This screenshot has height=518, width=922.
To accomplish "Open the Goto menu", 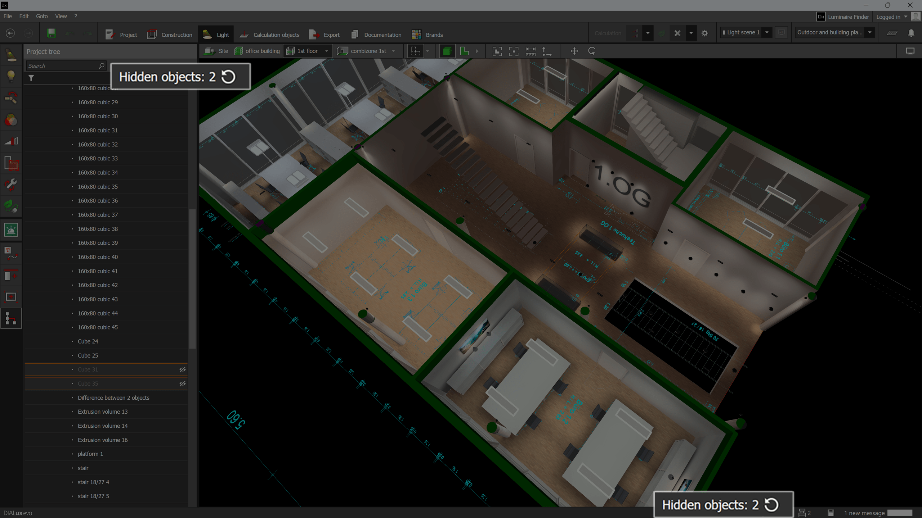I will tap(42, 16).
